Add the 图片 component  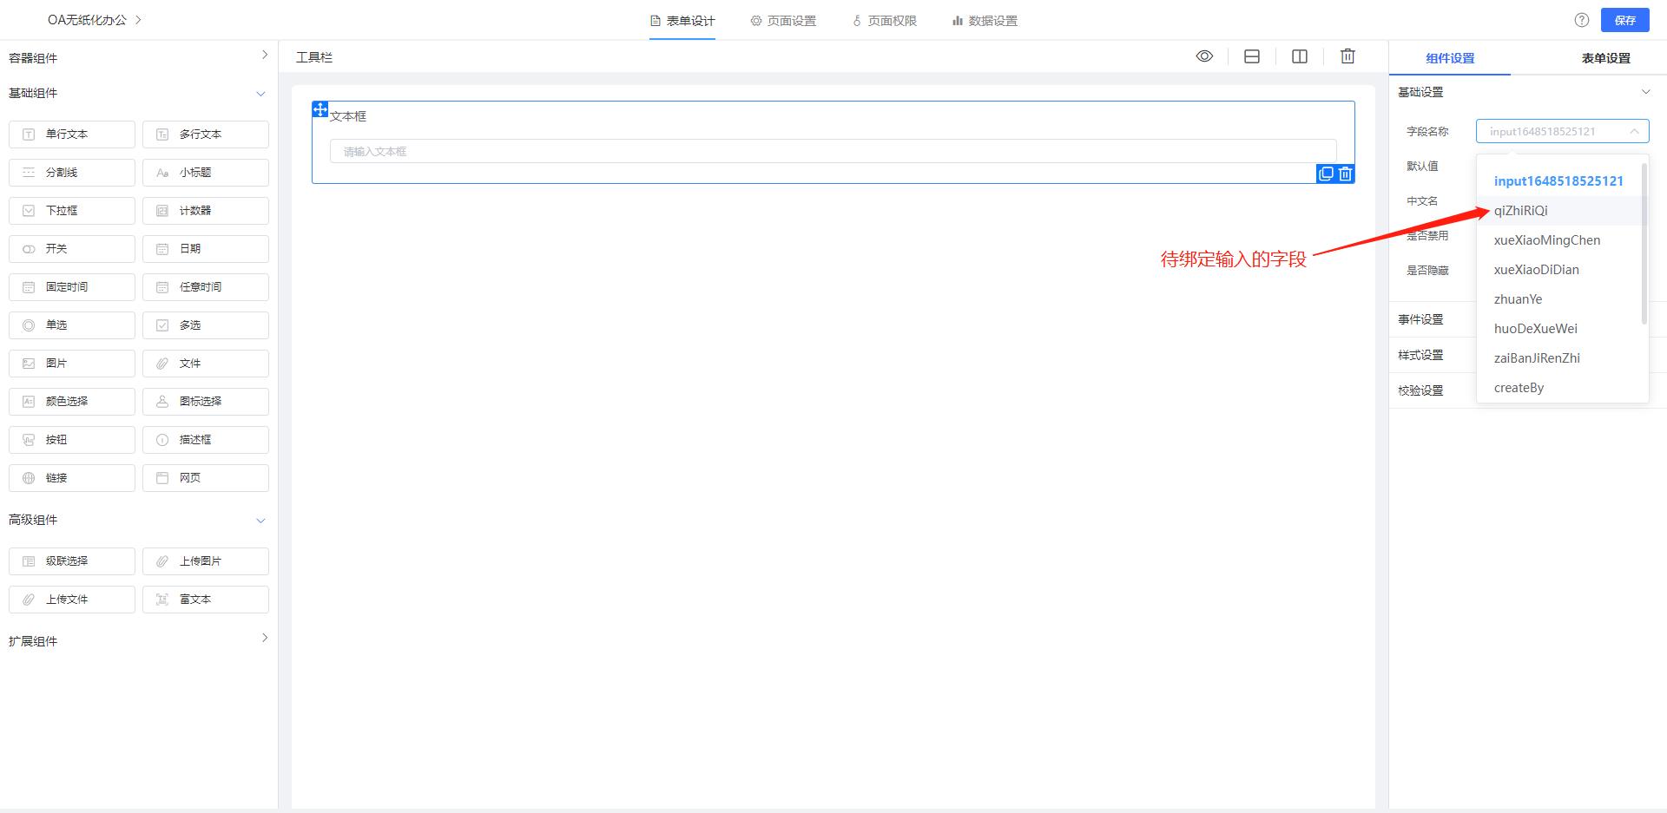72,364
